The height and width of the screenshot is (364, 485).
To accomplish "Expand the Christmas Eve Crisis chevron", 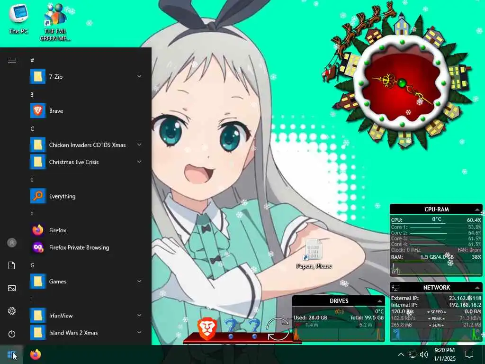I will tap(139, 162).
